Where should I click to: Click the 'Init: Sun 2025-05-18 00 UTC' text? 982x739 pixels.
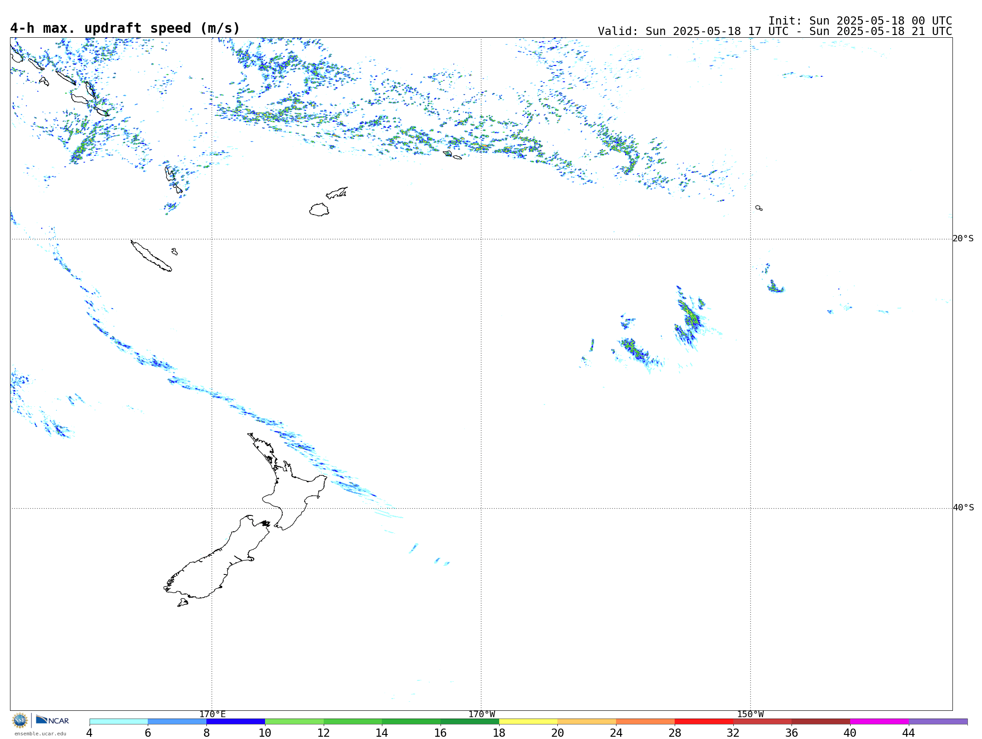860,21
